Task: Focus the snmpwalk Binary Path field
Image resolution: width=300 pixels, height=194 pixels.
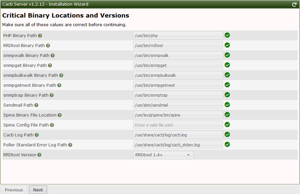Action: [178, 55]
